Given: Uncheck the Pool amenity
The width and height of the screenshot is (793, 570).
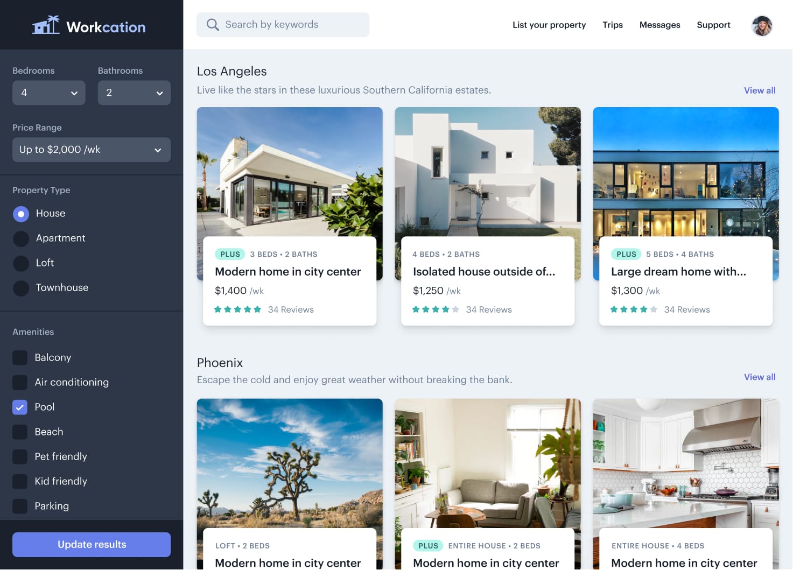Looking at the screenshot, I should 19,407.
